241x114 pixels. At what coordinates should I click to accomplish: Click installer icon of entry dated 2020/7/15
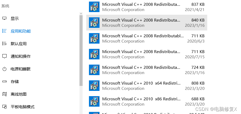94,54
